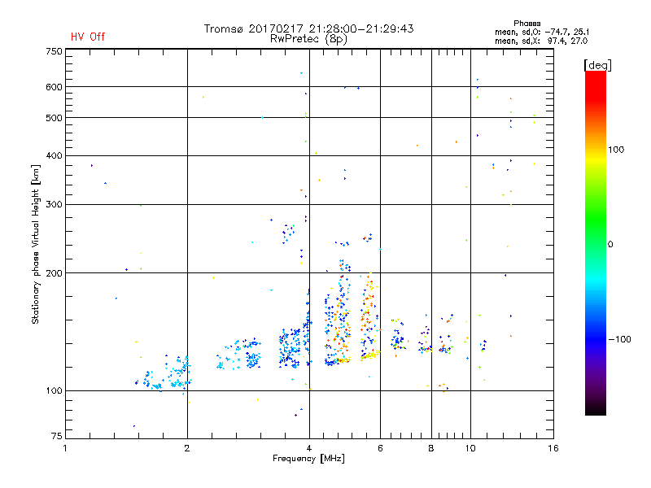Click the '75' height axis tick label
Viewport: 651px width, 488px height.
pos(57,436)
